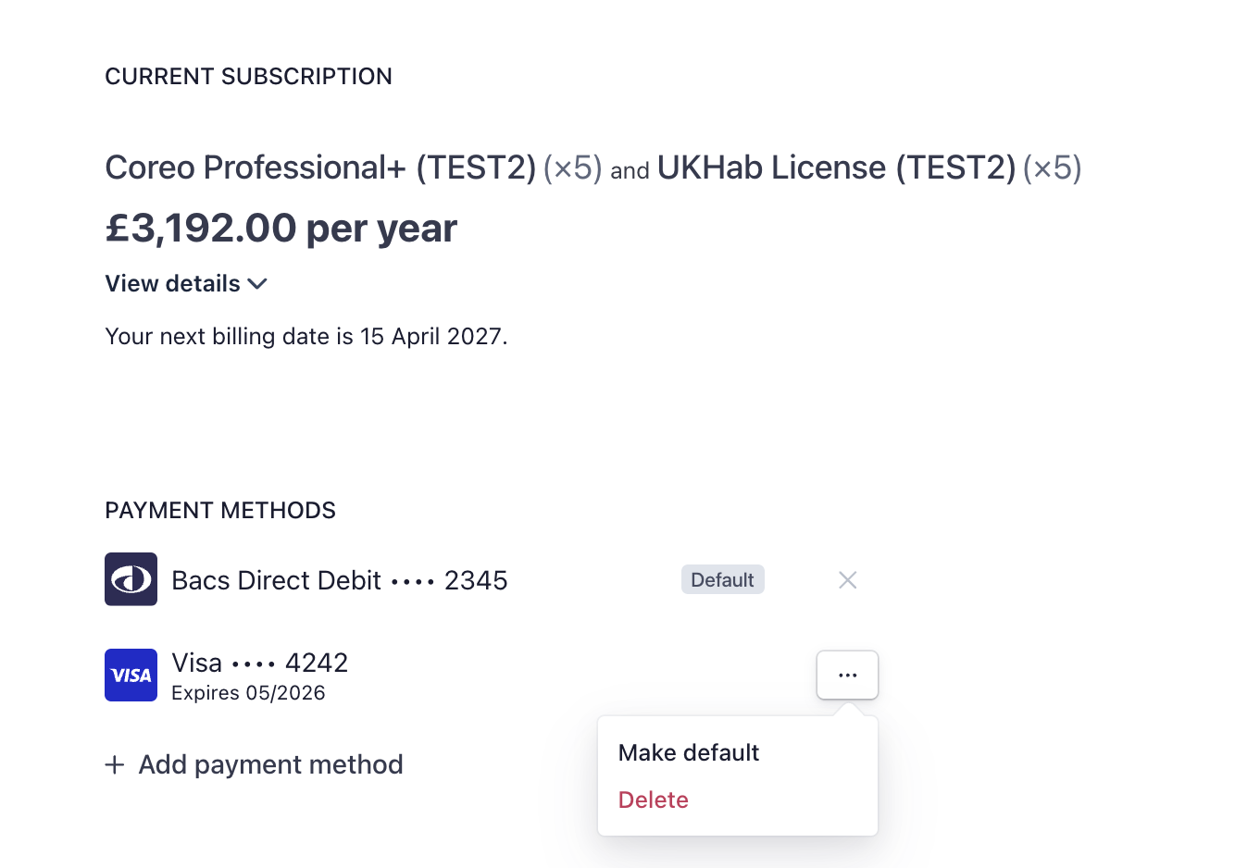Viewport: 1235px width, 868px height.
Task: Click the Expires 05/2026 text
Action: [248, 693]
